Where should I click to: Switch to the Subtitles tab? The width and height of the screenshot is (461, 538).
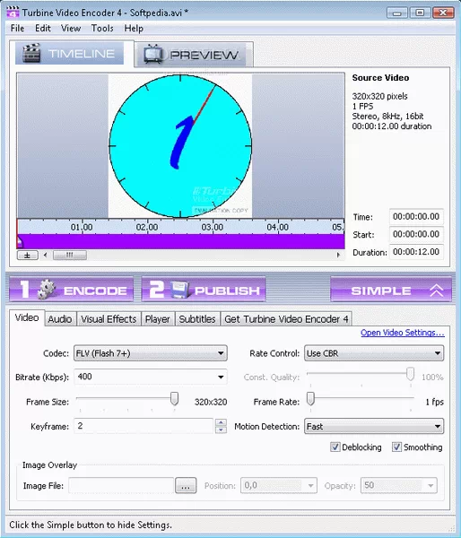coord(197,319)
